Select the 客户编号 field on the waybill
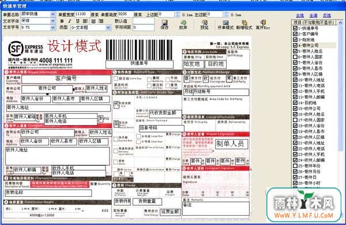346x225 pixels. pos(66,79)
